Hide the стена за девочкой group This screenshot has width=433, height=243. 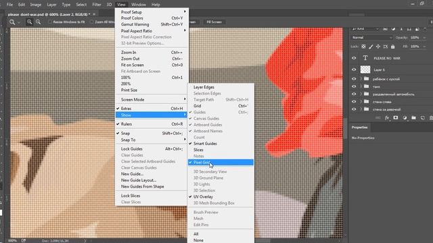(354, 109)
